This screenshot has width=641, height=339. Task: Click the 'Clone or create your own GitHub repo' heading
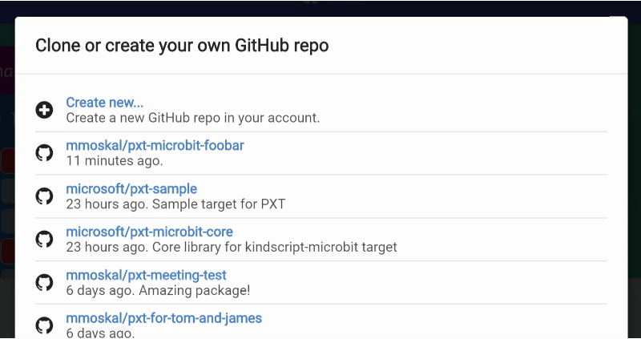[x=182, y=46]
